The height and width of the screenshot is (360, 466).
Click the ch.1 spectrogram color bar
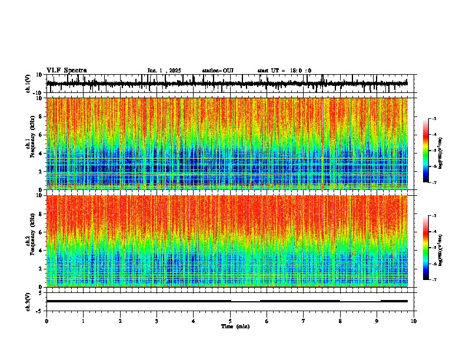click(x=426, y=151)
